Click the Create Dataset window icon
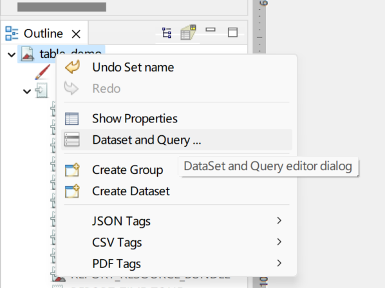 [72, 191]
